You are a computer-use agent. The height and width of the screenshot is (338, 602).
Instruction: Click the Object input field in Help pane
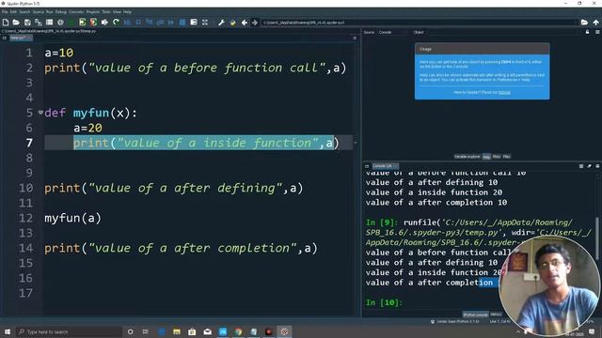pyautogui.click(x=503, y=32)
